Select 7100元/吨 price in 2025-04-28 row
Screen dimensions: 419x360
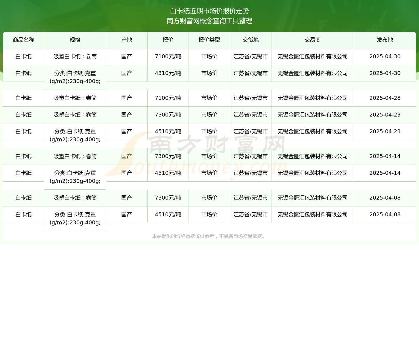pos(168,98)
